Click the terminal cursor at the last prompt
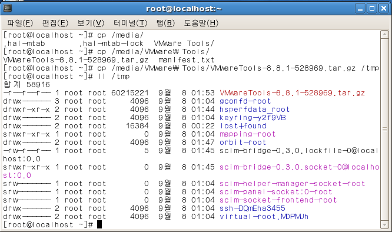Screen dimensions: 392x232 coord(99,224)
